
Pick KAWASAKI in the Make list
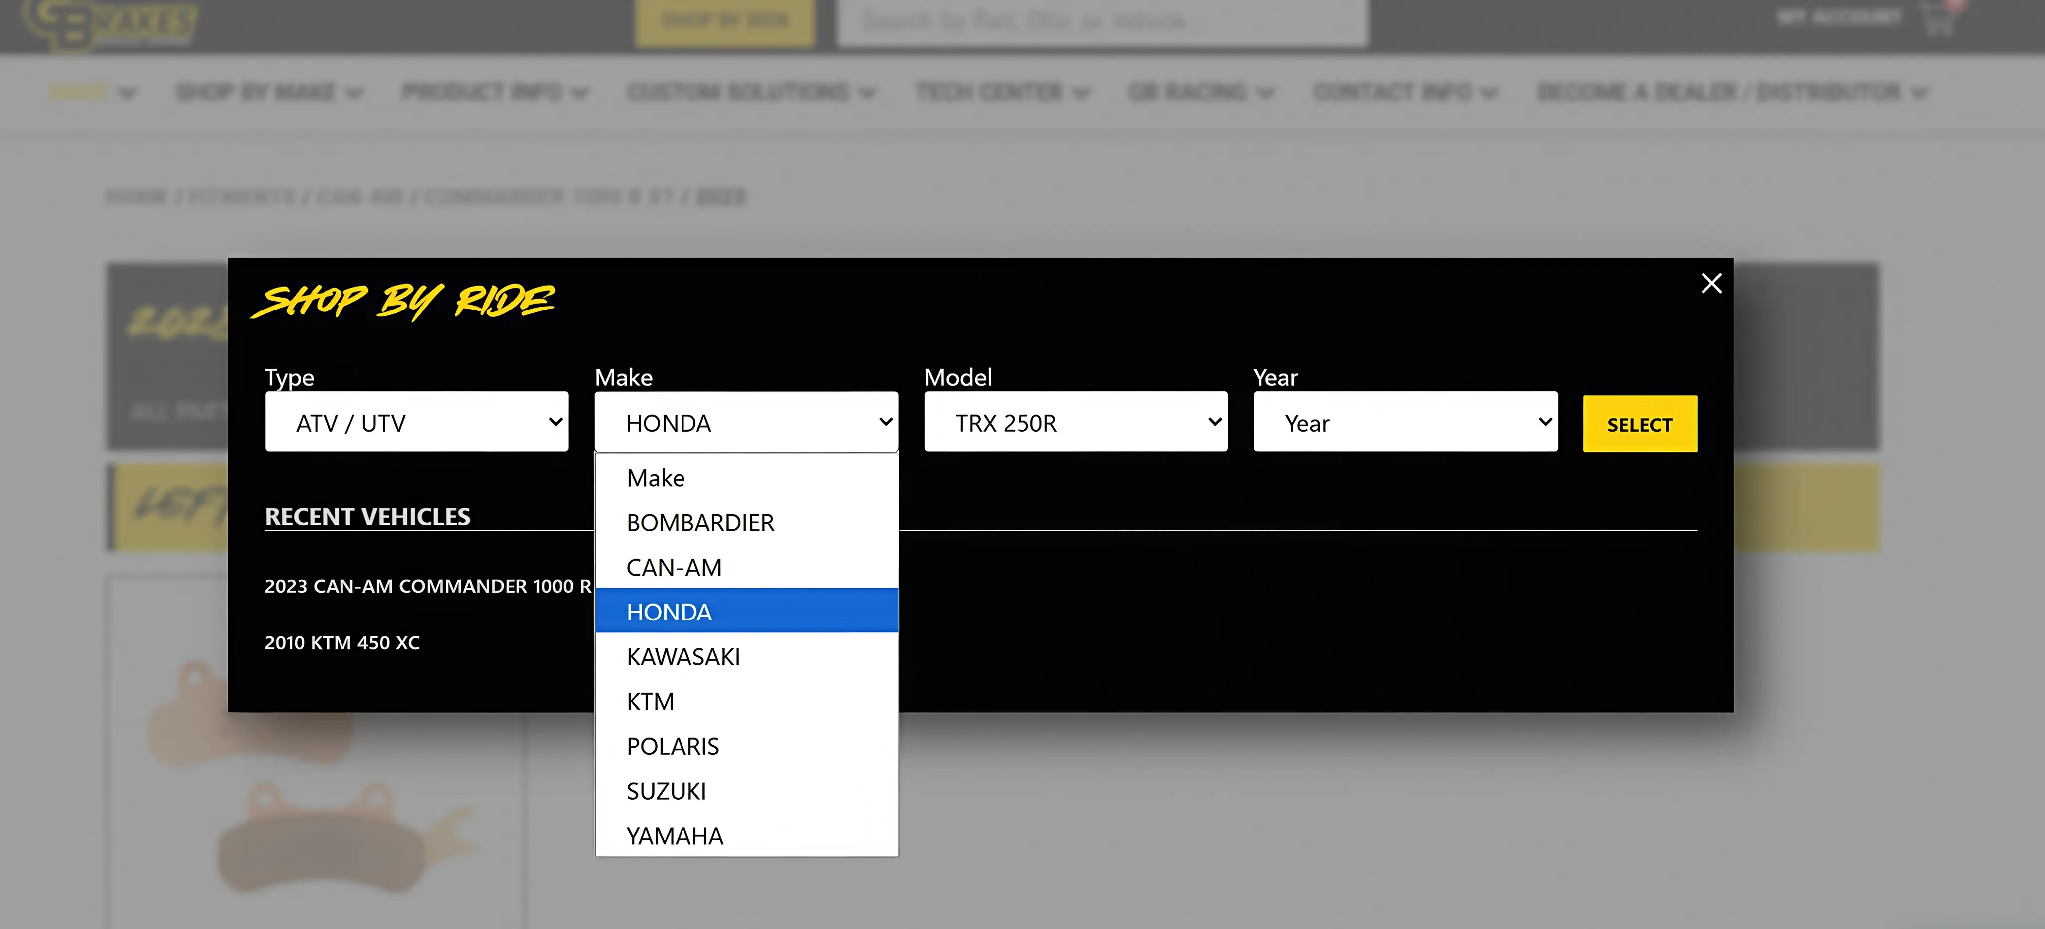point(682,656)
